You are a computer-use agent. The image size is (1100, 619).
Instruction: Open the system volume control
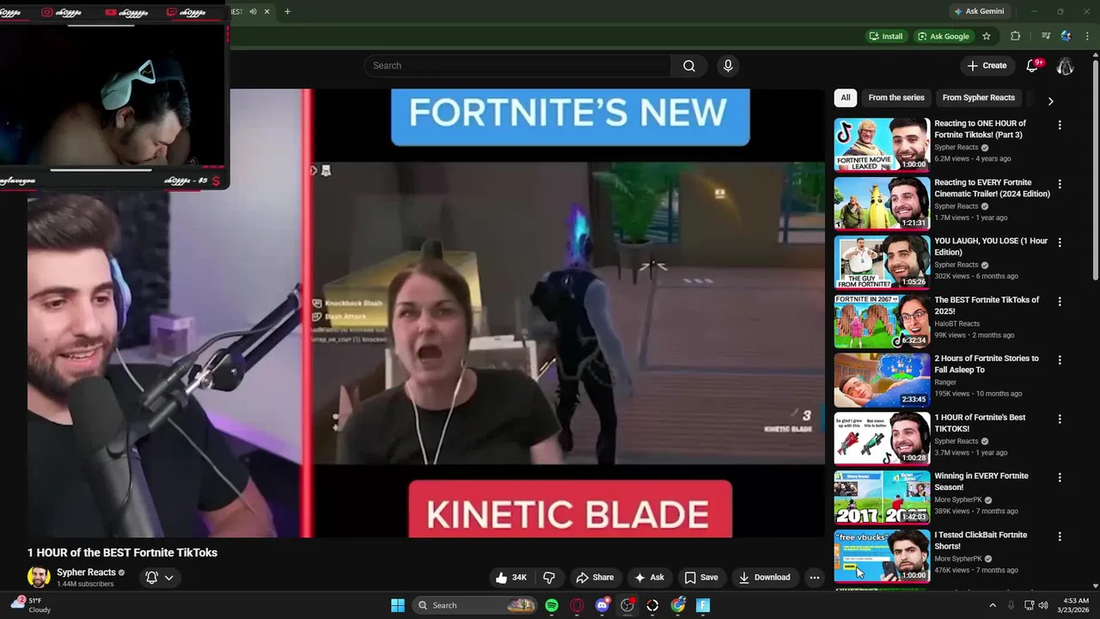pyautogui.click(x=1044, y=605)
